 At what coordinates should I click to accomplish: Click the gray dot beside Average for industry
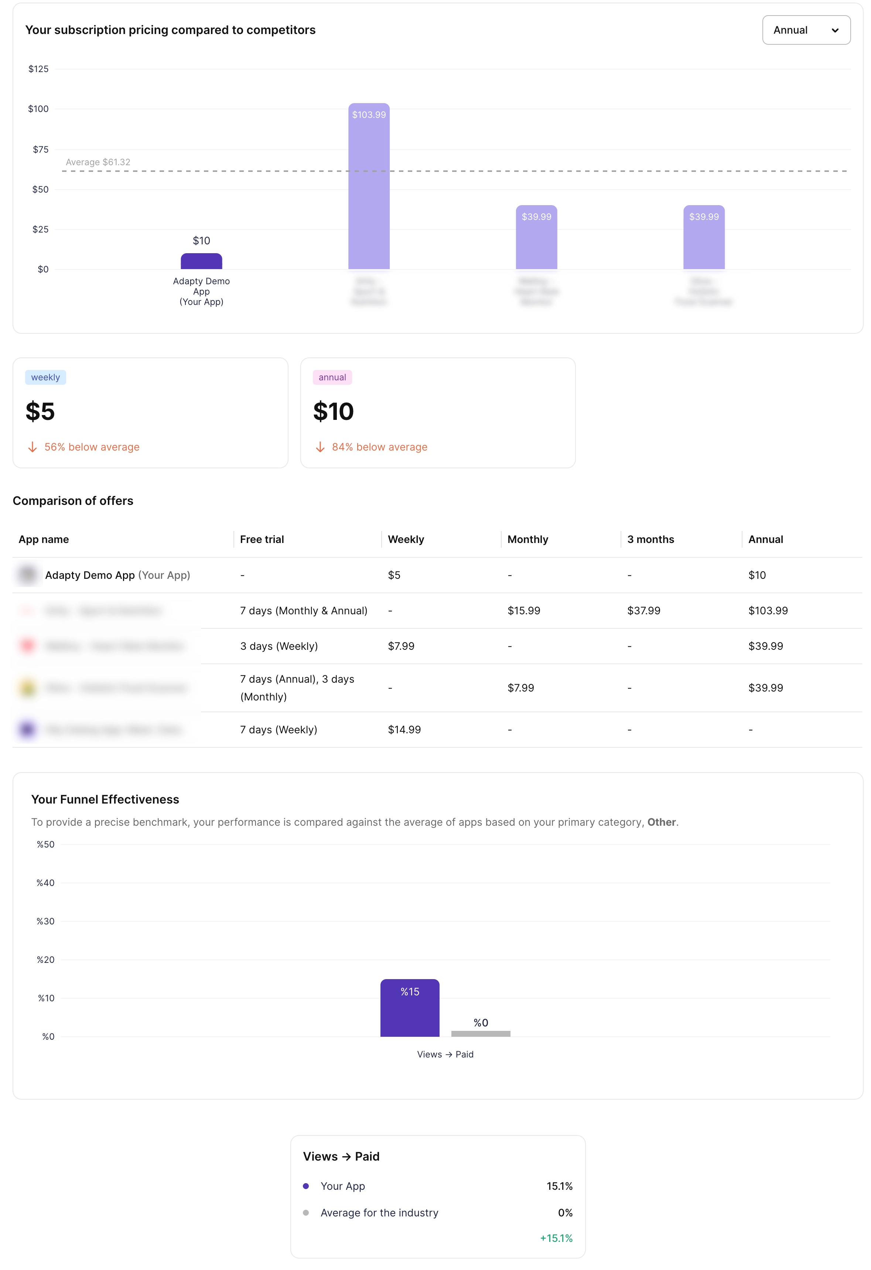[x=306, y=1213]
